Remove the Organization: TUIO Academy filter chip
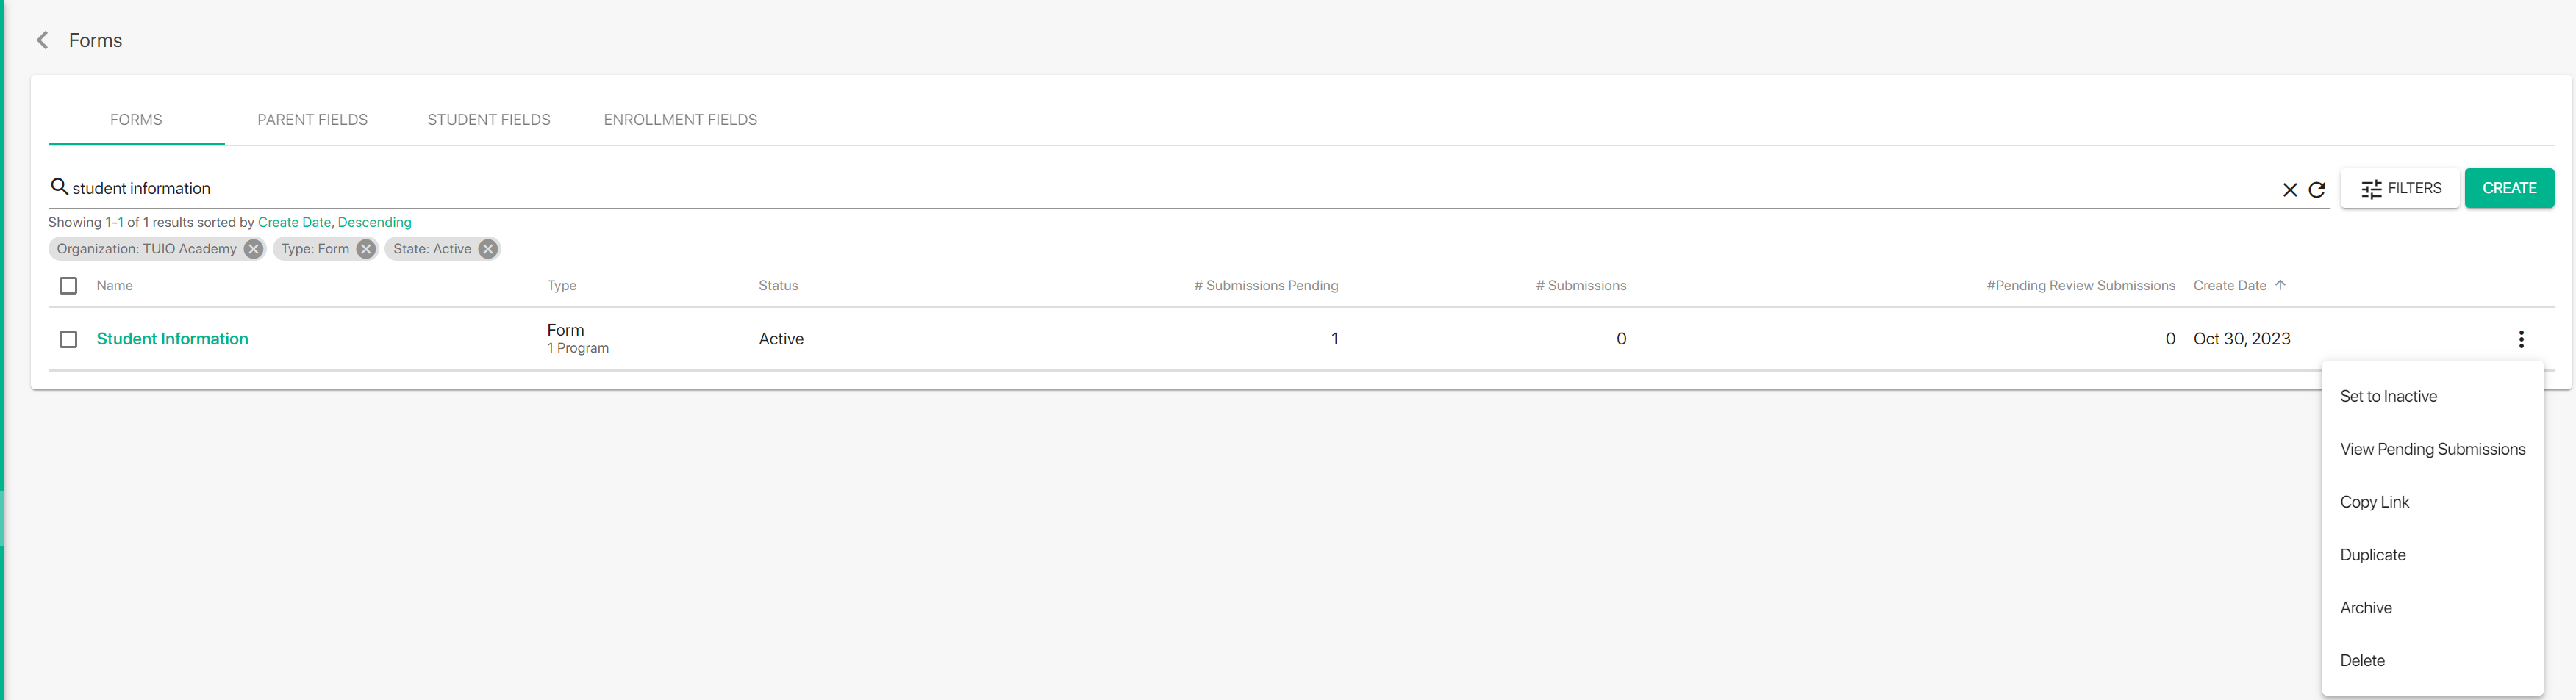This screenshot has height=700, width=2576. point(253,249)
